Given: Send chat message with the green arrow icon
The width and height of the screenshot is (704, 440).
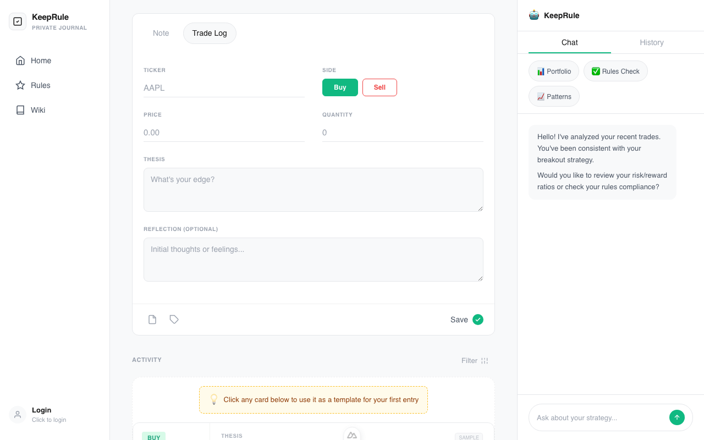Looking at the screenshot, I should (x=677, y=417).
